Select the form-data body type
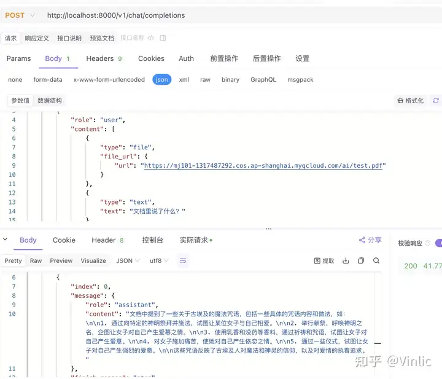The height and width of the screenshot is (379, 442). tap(48, 79)
